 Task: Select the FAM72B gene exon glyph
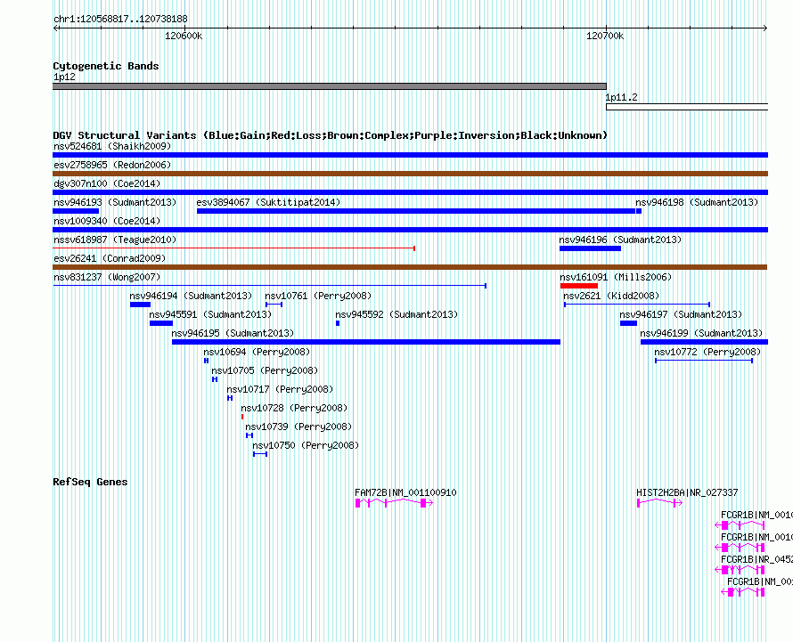(394, 503)
